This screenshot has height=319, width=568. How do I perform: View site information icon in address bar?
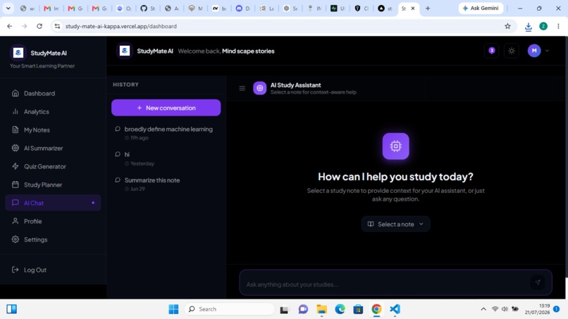57,26
